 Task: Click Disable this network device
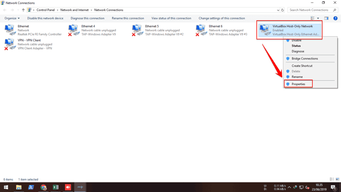[x=45, y=18]
